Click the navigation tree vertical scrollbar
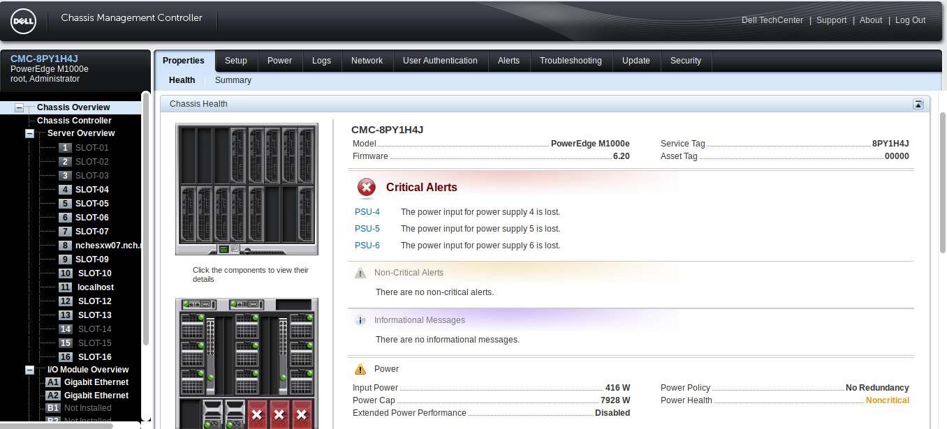 pyautogui.click(x=146, y=218)
